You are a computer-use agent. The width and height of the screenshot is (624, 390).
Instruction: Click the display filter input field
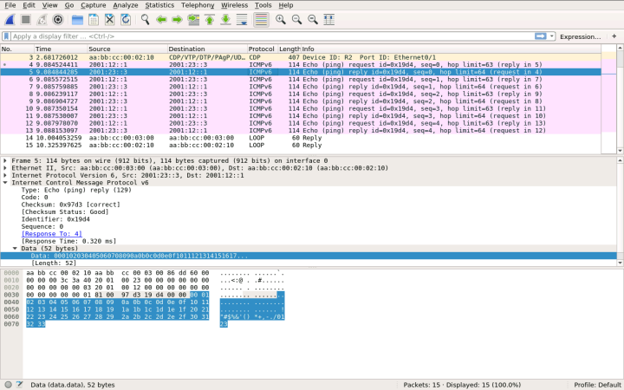[260, 36]
